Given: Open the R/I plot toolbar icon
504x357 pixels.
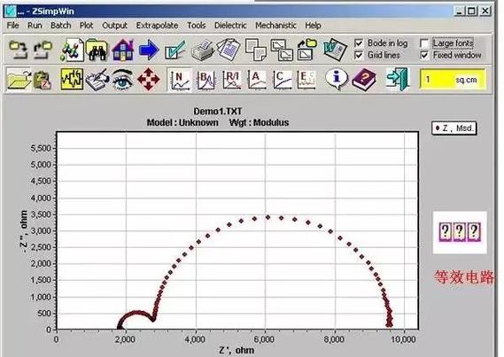Looking at the screenshot, I should click(232, 80).
